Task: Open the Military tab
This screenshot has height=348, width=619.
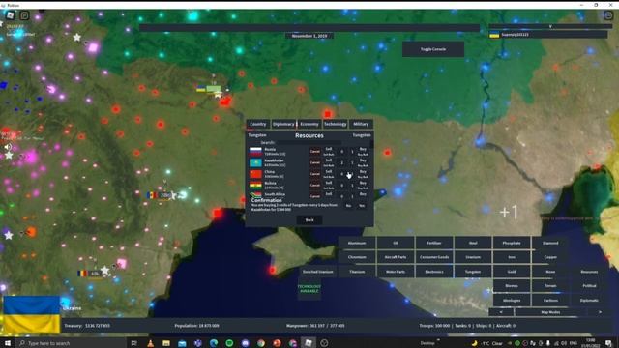Action: click(x=361, y=124)
